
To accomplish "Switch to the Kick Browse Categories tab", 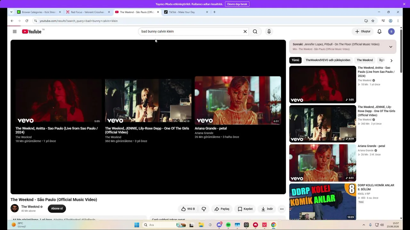I will (x=39, y=12).
